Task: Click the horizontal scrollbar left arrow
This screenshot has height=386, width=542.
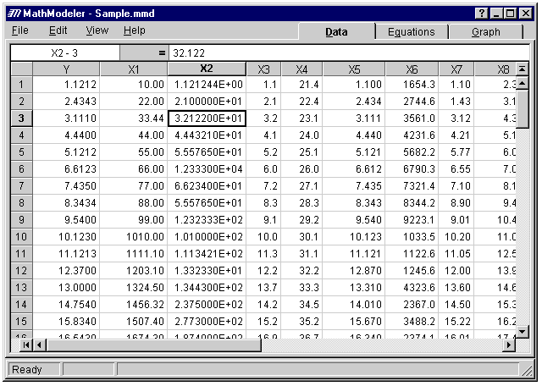Action: tap(39, 345)
